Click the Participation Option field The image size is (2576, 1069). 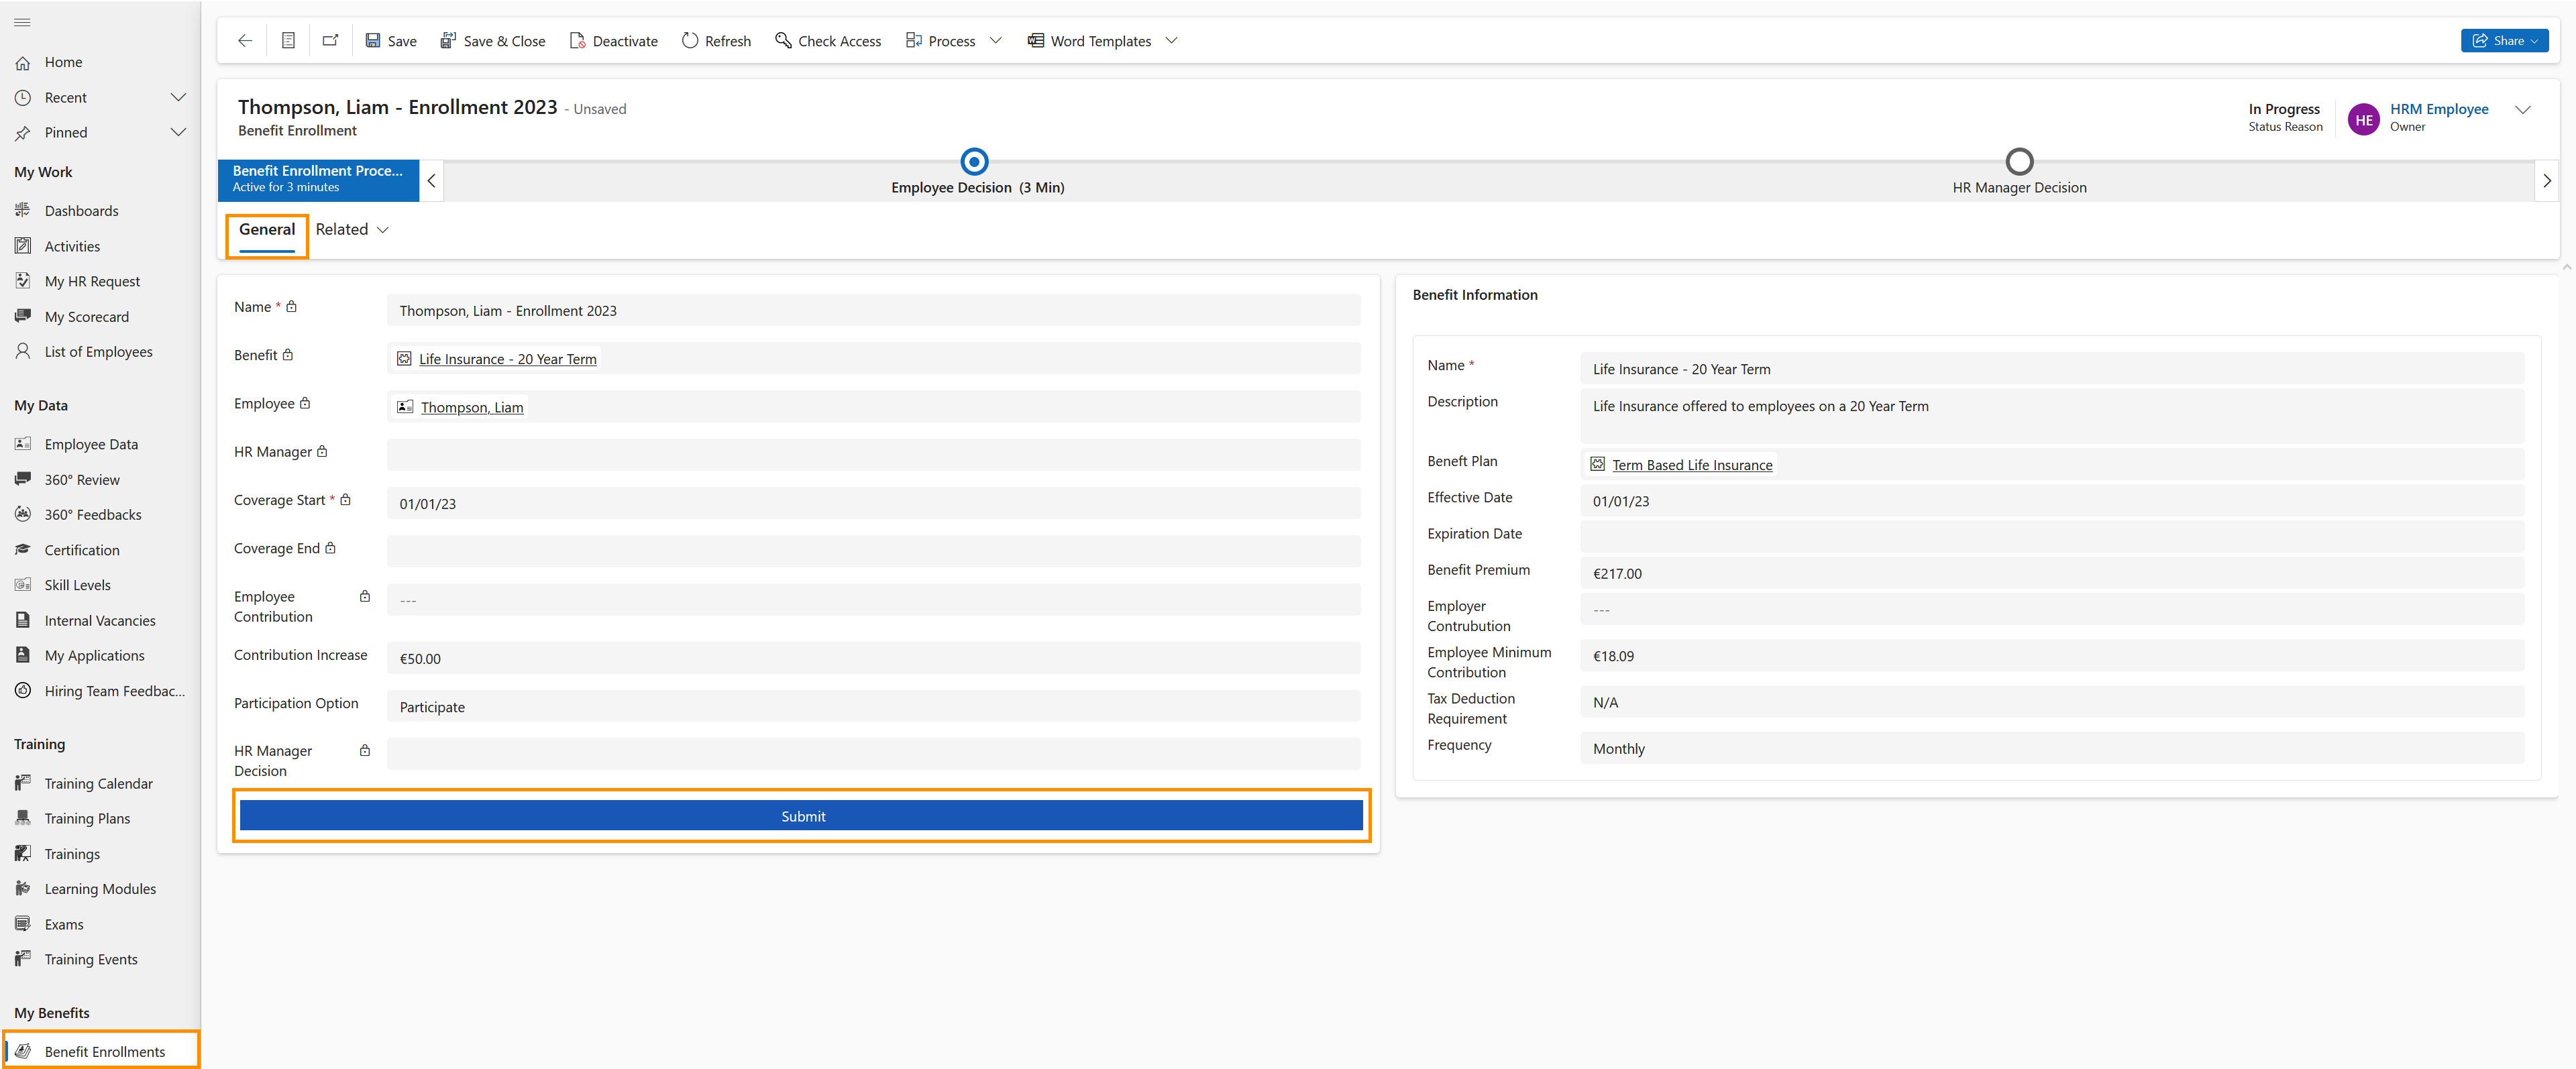coord(873,706)
